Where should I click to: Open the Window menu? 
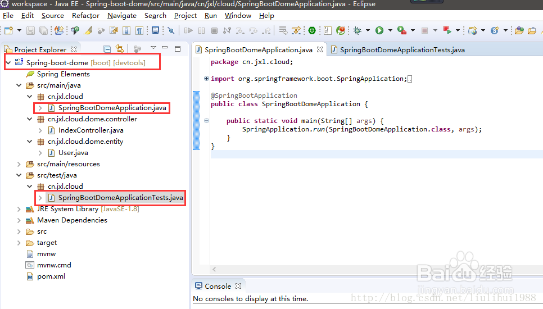[x=238, y=16]
